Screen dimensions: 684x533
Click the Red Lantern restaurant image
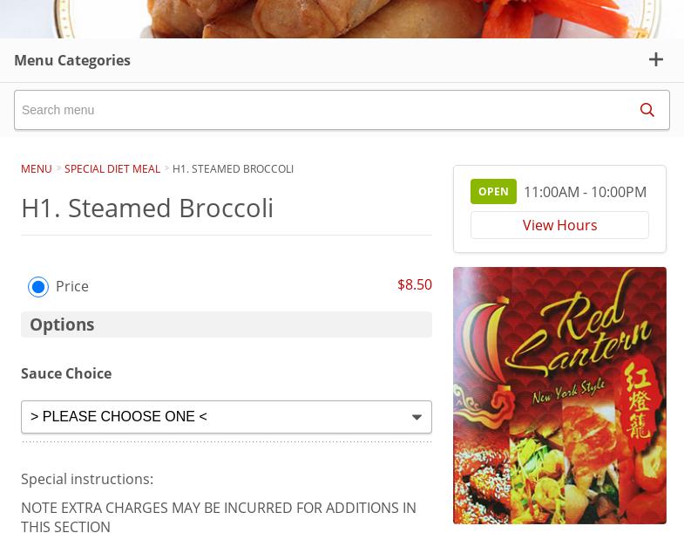[559, 395]
